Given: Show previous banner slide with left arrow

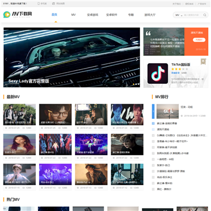Looking at the screenshot, I should tap(6, 59).
